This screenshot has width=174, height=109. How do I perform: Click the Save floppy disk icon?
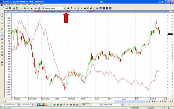coord(10,8)
